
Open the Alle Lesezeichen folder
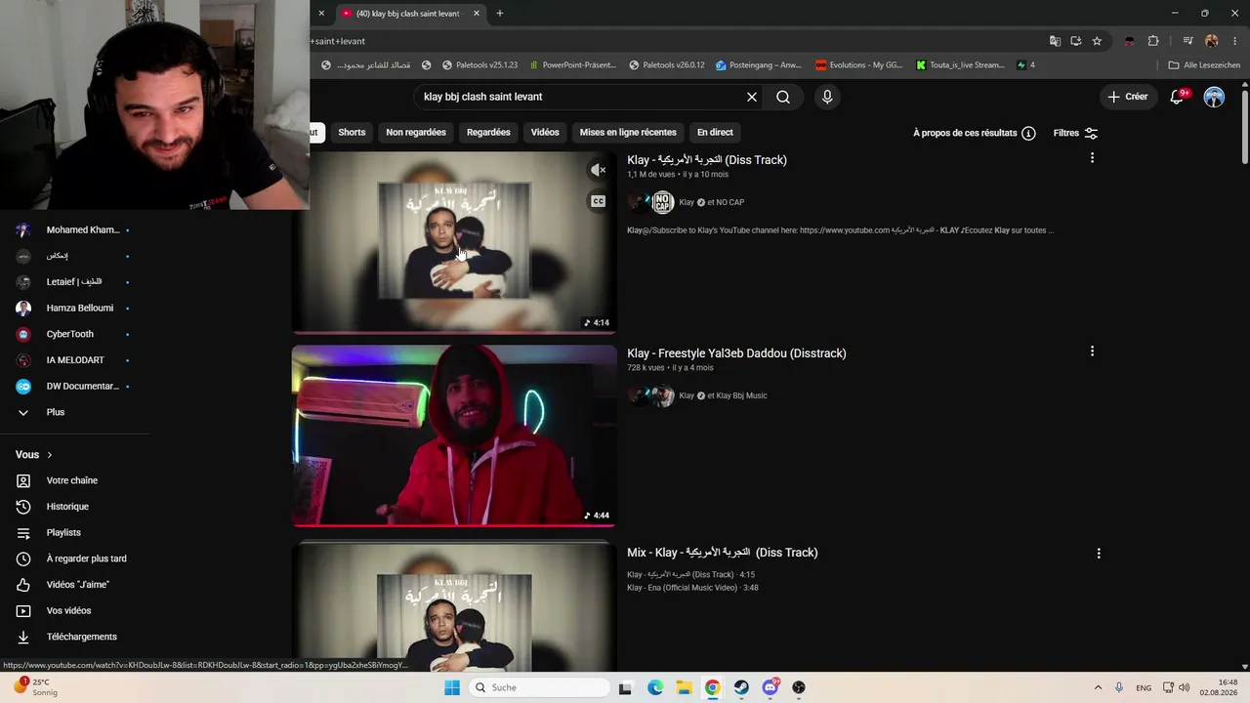1205,65
